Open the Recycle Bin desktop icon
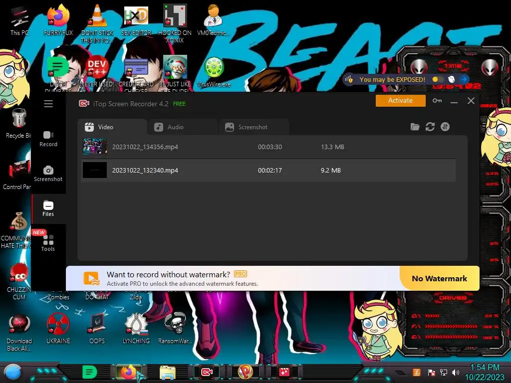 click(18, 124)
